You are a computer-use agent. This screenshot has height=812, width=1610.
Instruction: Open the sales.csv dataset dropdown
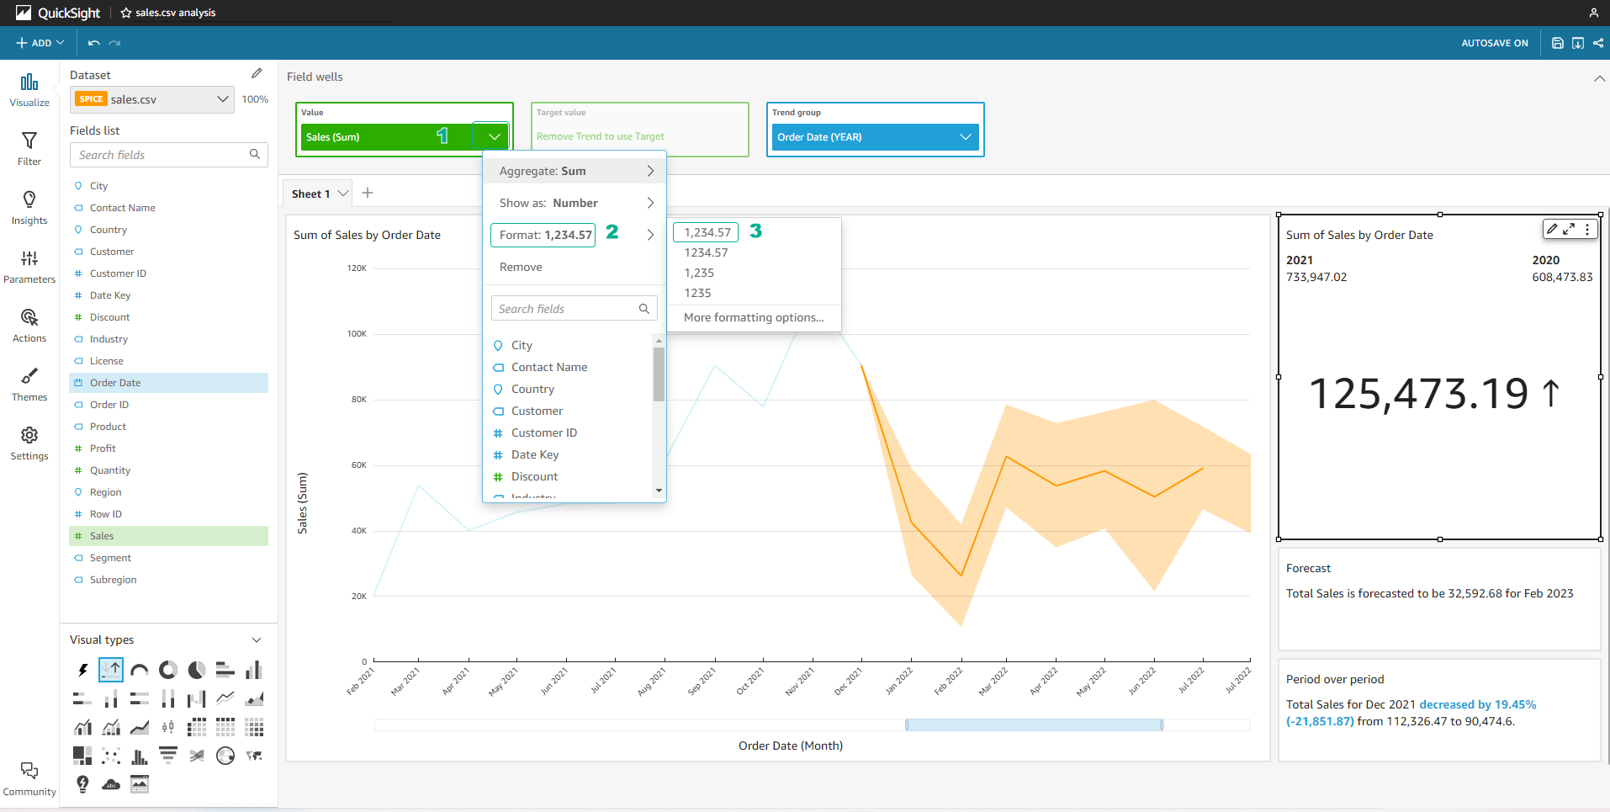pyautogui.click(x=152, y=99)
